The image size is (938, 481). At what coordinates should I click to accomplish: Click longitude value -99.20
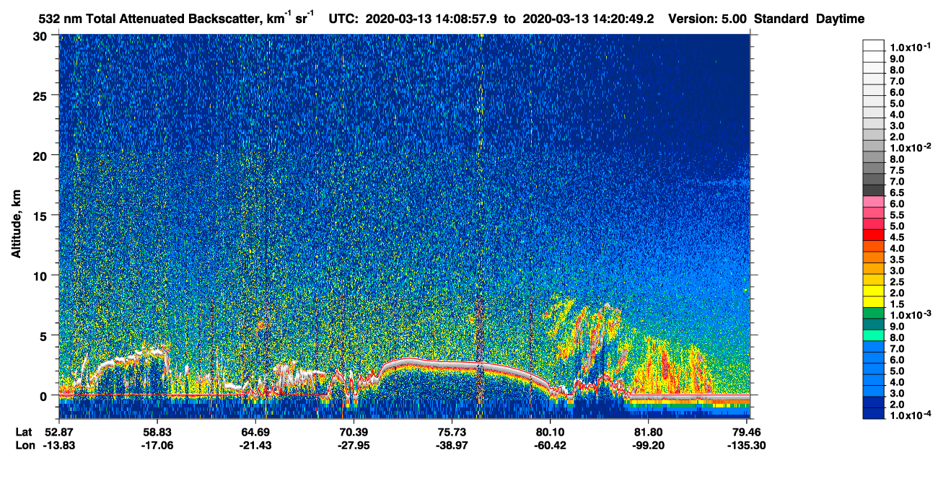coord(649,445)
